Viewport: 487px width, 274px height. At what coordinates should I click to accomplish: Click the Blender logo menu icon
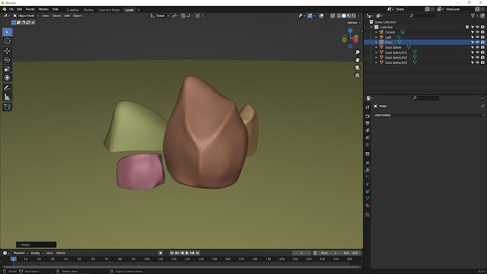(5, 10)
